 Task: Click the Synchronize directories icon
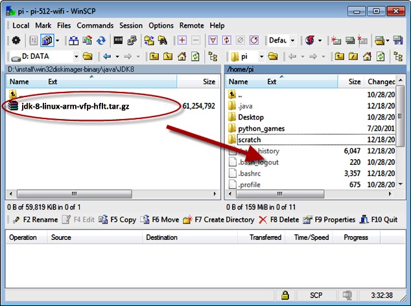(88, 40)
